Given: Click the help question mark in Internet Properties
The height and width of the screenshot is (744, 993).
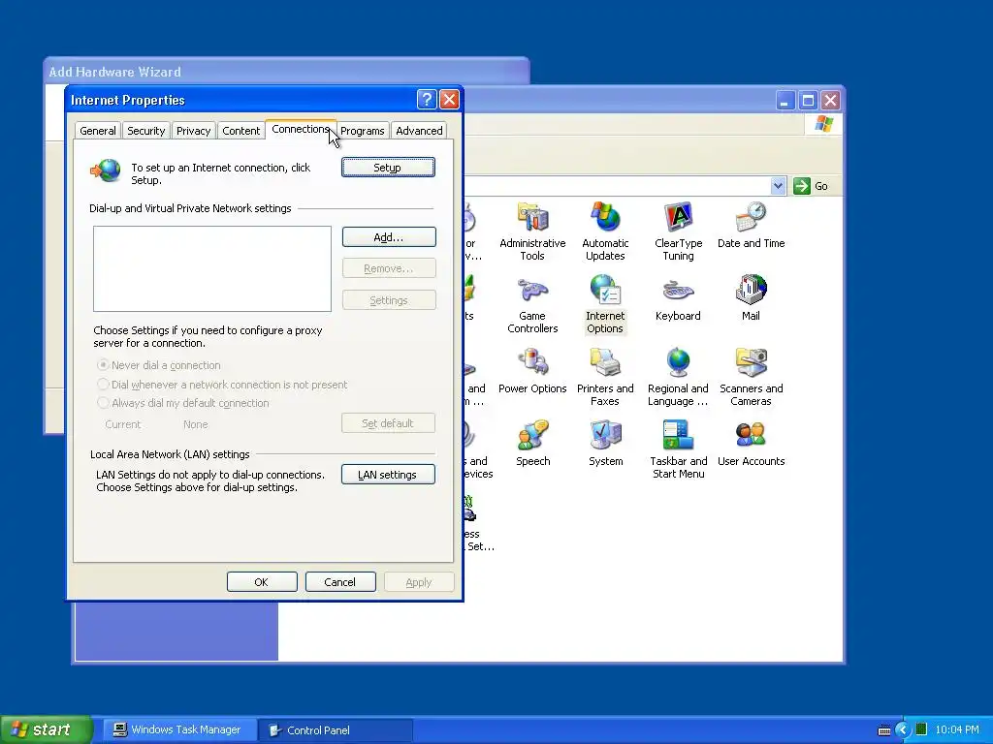Looking at the screenshot, I should pyautogui.click(x=427, y=100).
